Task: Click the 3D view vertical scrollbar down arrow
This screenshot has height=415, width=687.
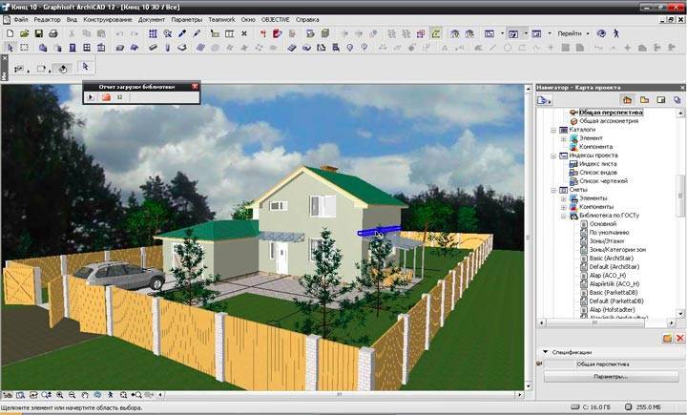Action: (x=528, y=386)
